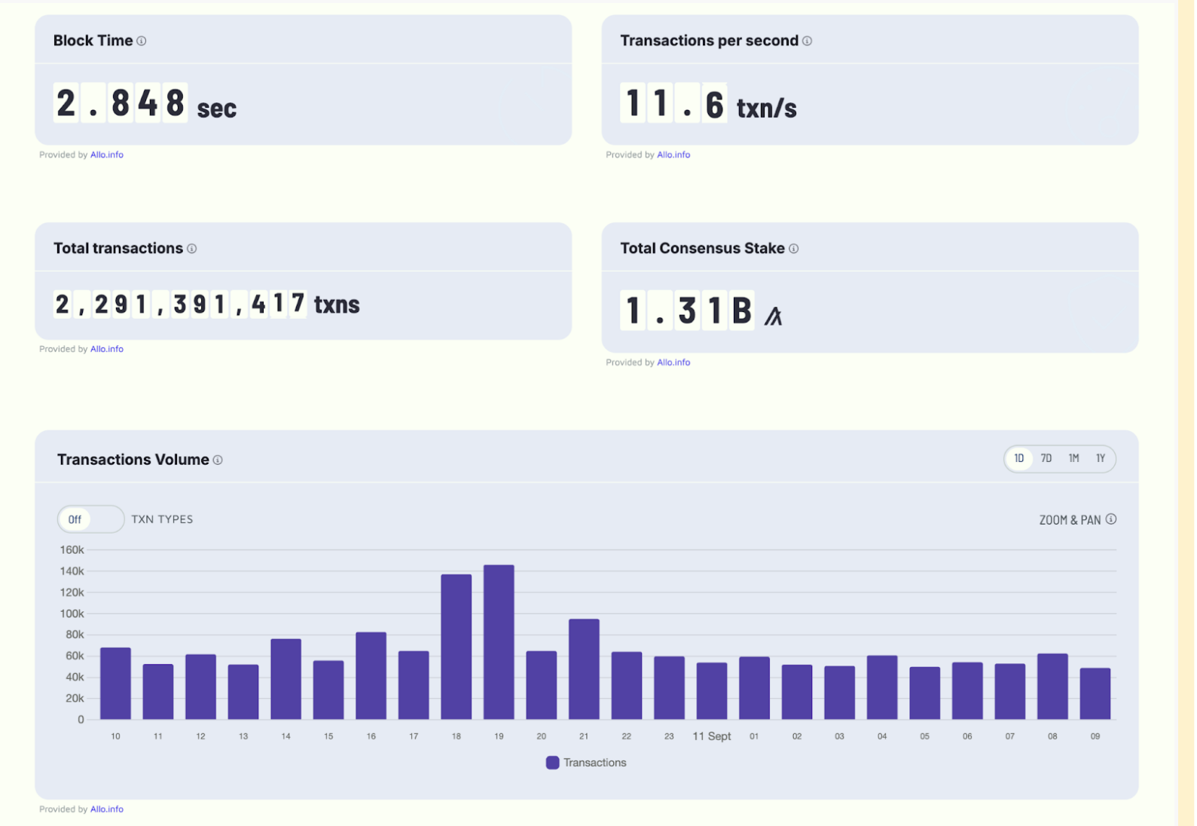
Task: Open Allo.info link under Transactions per second
Action: click(674, 155)
